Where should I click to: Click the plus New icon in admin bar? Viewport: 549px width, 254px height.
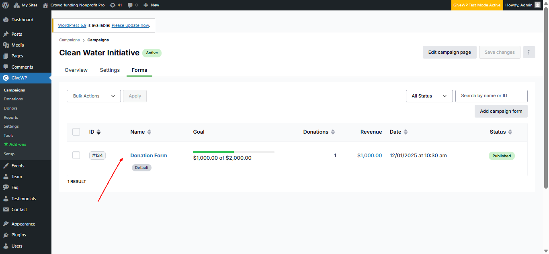coord(146,5)
